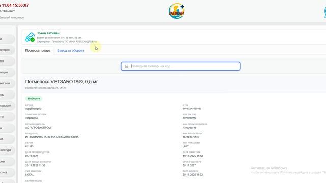Click the brand value Агробиопром
326x183 pixels.
click(x=33, y=109)
